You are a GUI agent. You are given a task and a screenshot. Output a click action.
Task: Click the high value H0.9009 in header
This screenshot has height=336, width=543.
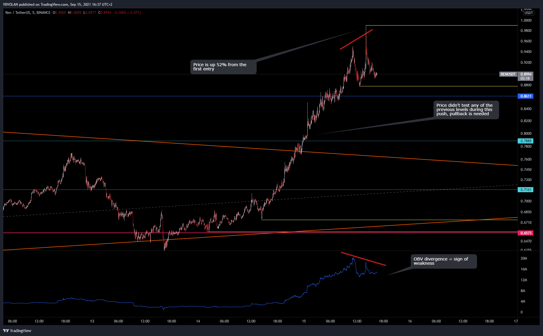tap(75, 13)
